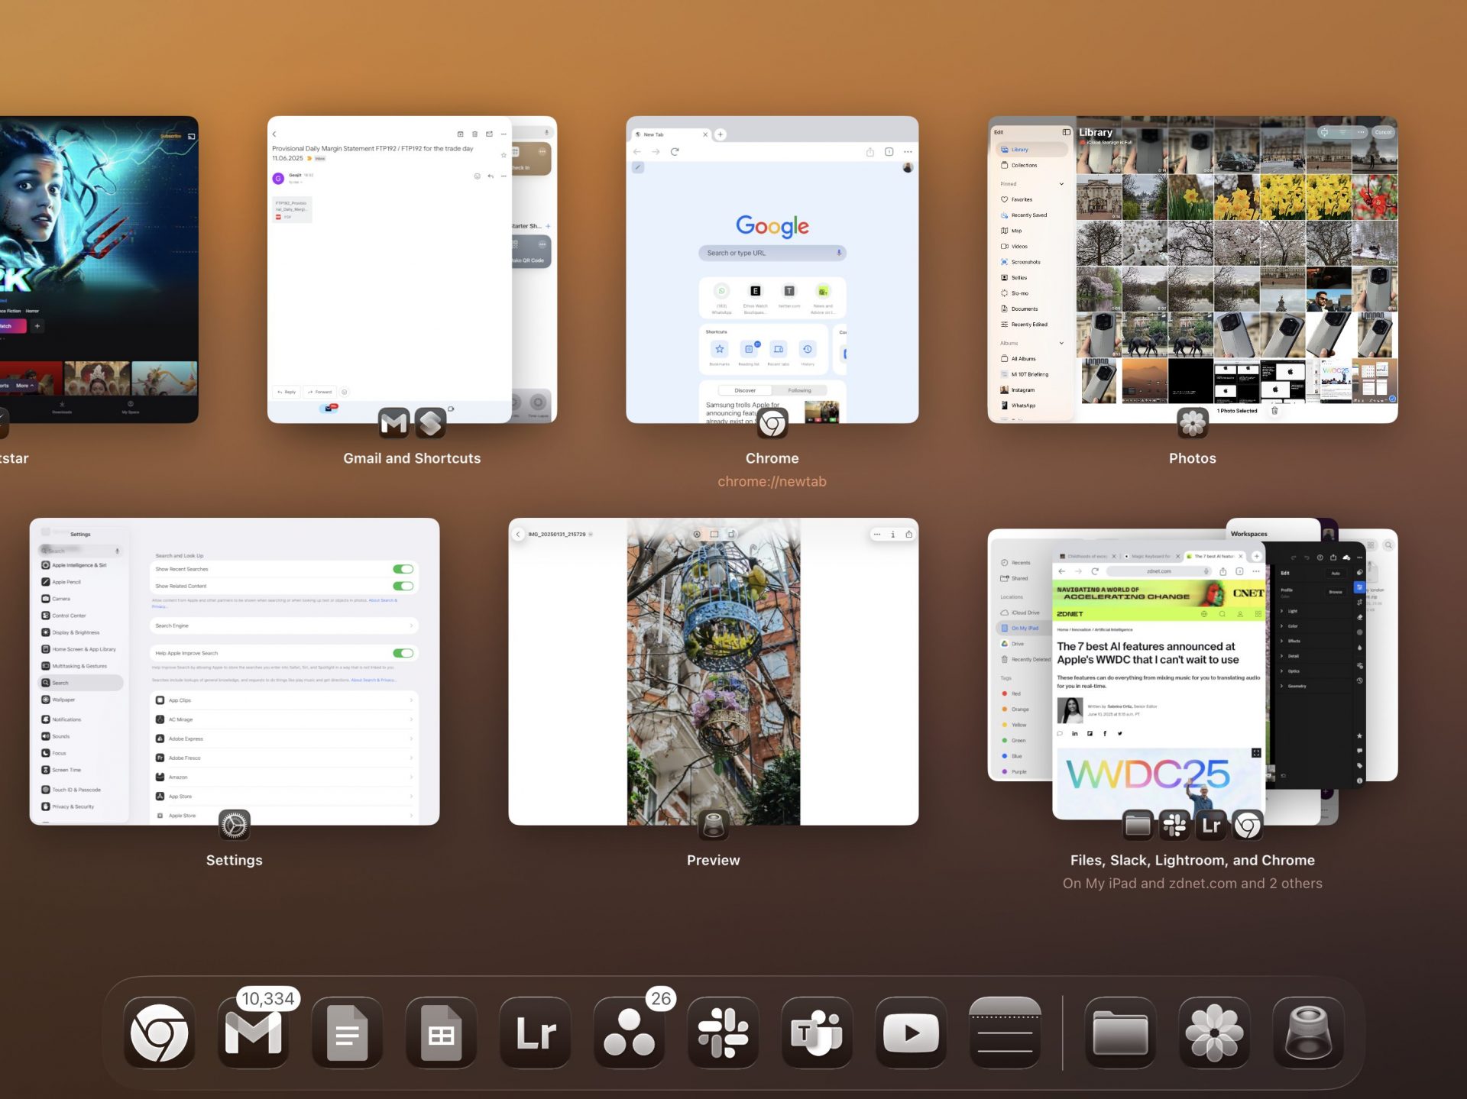Open Slack icon in the dock

(723, 1033)
